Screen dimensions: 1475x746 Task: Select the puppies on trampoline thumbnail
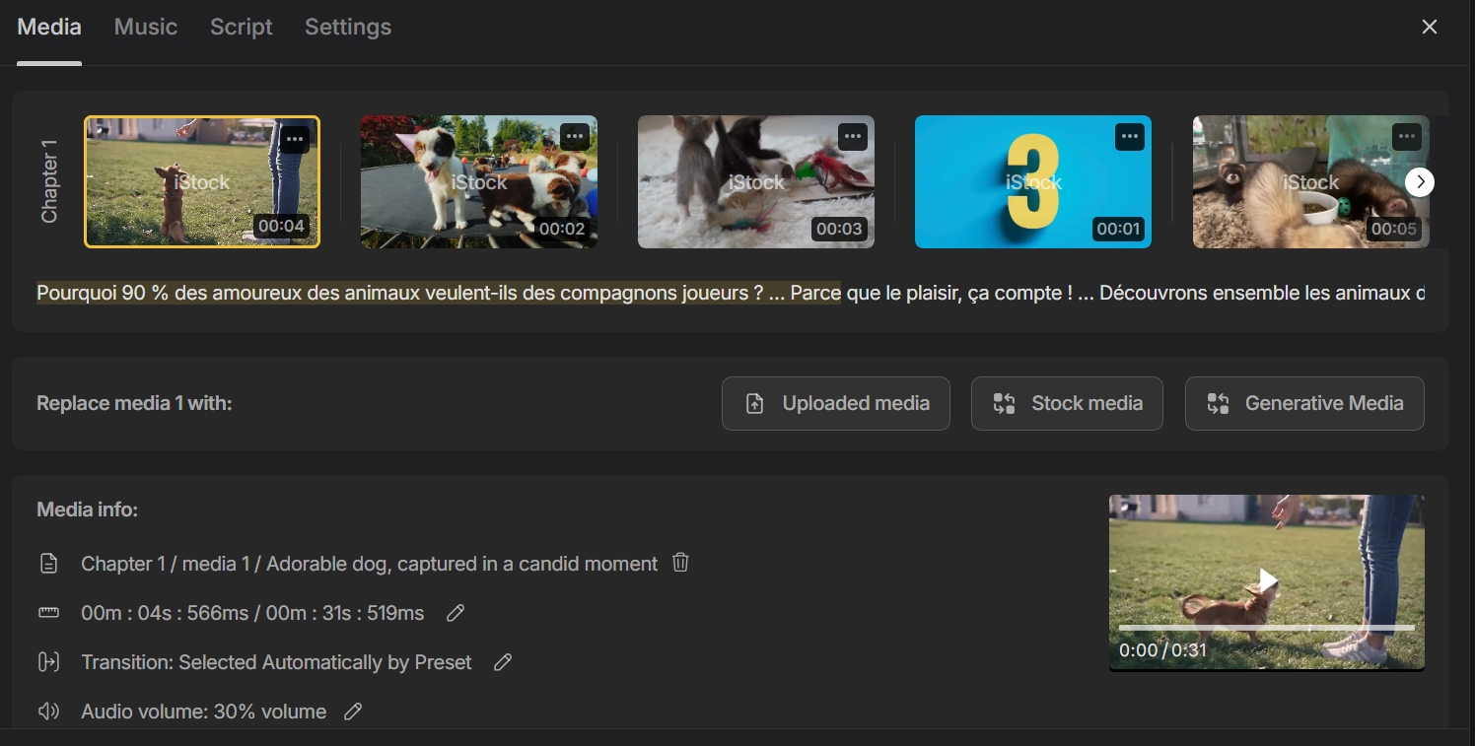(479, 181)
